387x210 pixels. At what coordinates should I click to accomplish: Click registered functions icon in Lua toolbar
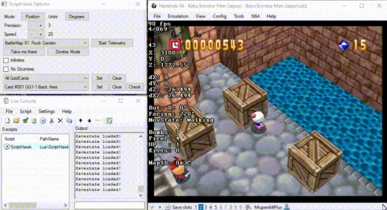(109, 121)
